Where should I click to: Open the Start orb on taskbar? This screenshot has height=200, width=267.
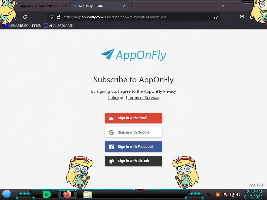[x=7, y=194]
